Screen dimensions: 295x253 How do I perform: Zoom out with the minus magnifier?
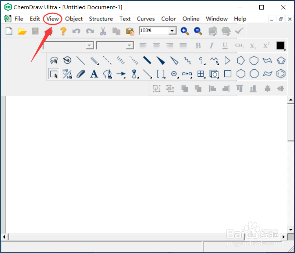pyautogui.click(x=198, y=31)
